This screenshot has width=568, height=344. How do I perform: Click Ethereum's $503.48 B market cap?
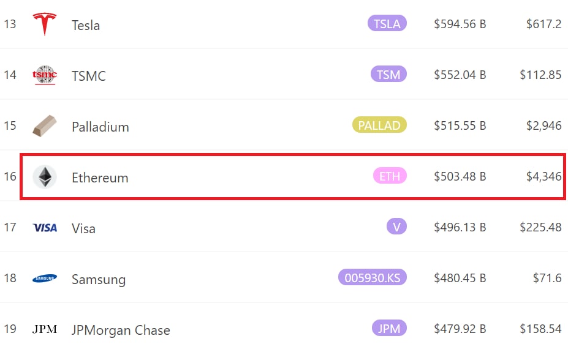coord(460,176)
